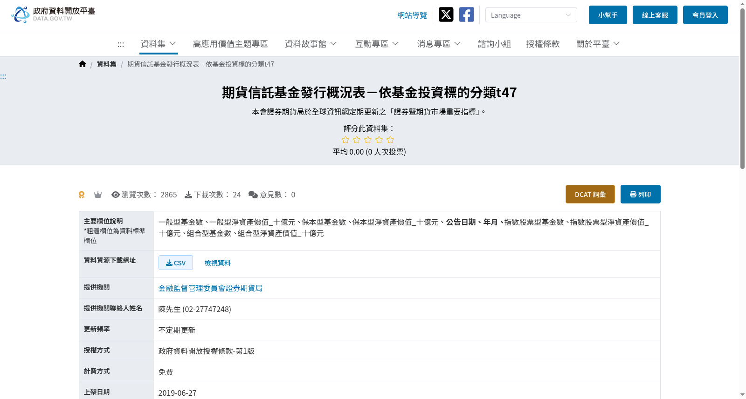Click the crown icon beside view count
The width and height of the screenshot is (746, 399).
tap(98, 195)
